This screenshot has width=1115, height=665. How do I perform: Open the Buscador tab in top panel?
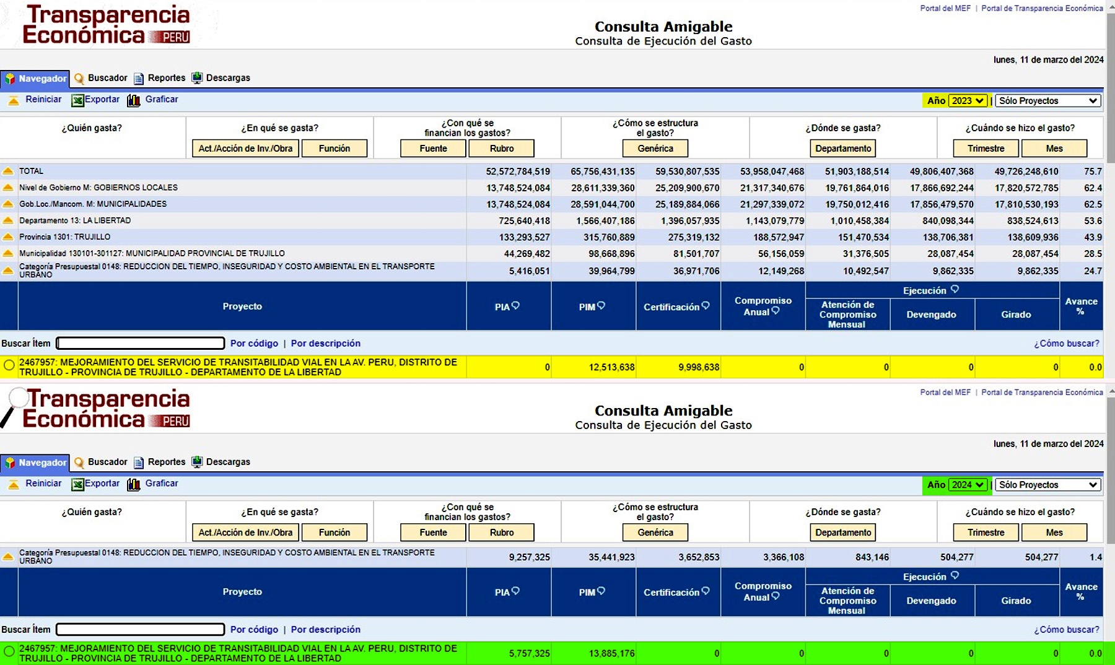point(101,78)
